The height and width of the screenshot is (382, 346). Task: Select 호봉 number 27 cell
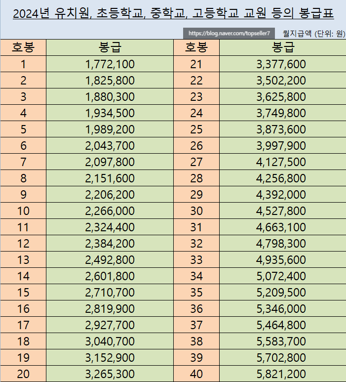point(196,162)
